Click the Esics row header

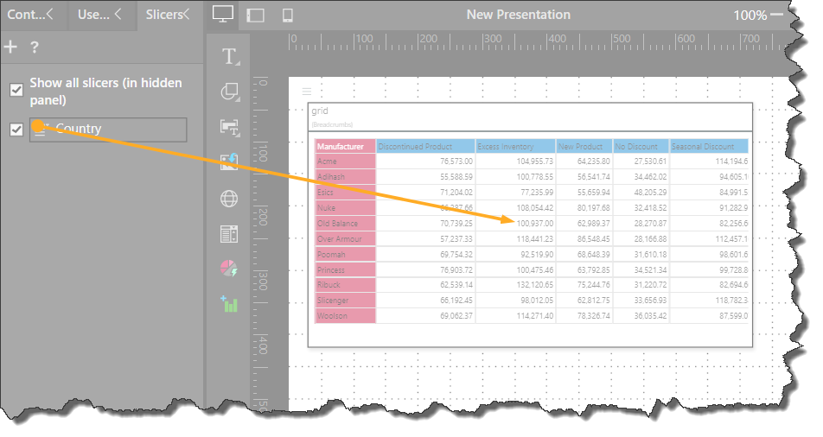point(346,192)
